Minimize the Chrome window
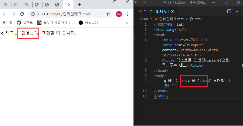 103,2
